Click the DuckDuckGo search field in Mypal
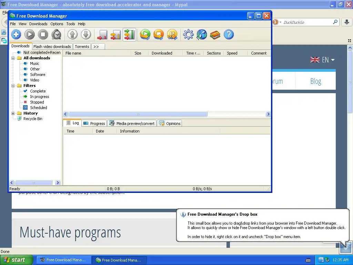 click(306, 22)
